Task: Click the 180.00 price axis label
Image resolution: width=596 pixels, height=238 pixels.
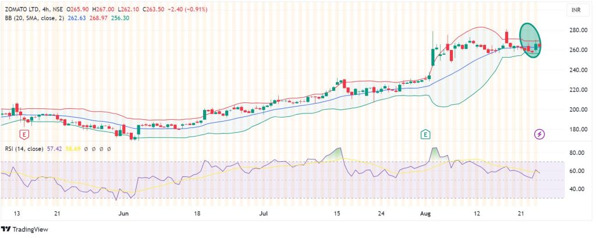Action: 577,129
